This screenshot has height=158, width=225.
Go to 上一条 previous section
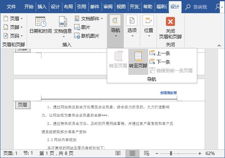point(160,53)
